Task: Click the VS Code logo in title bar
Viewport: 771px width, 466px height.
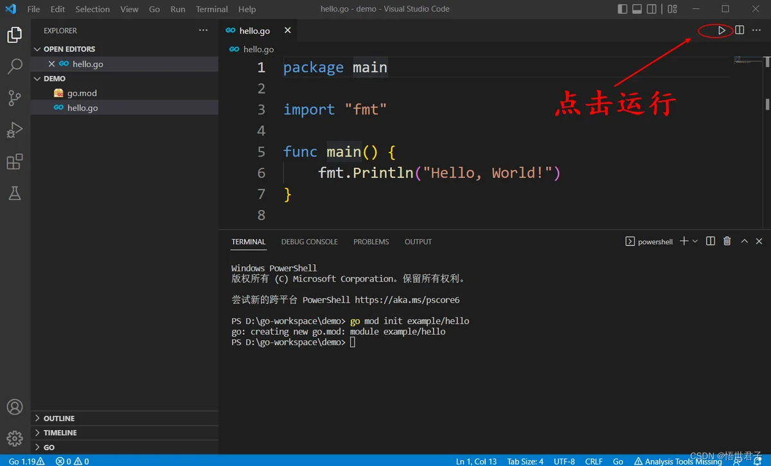Action: point(10,9)
